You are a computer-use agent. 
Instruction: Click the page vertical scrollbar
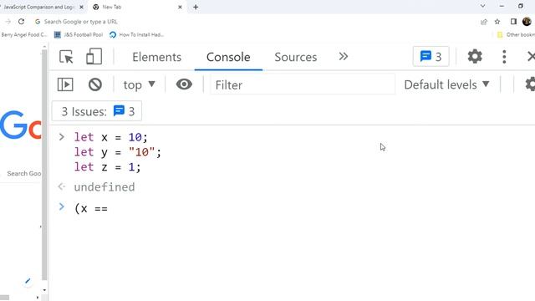44,165
